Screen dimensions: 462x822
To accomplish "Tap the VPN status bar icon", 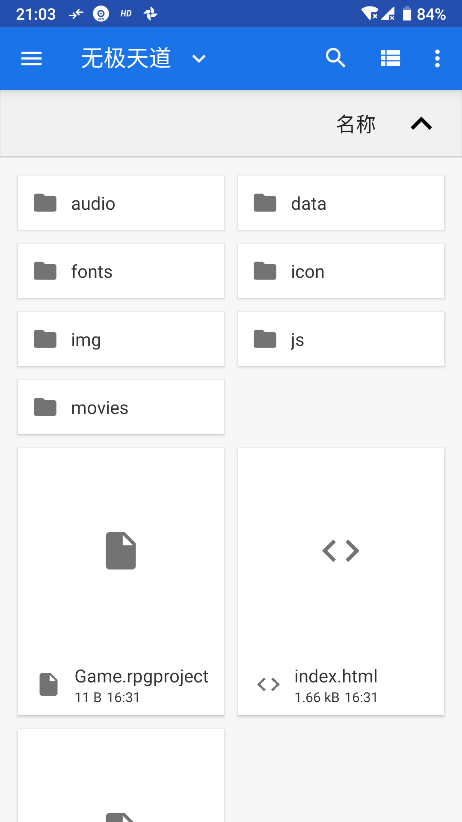I will point(101,14).
